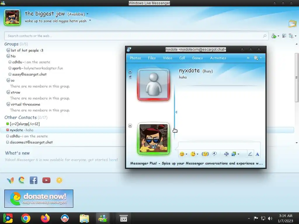This screenshot has height=224, width=299.
Task: Open the show menu icon in main window
Action: [x=292, y=36]
